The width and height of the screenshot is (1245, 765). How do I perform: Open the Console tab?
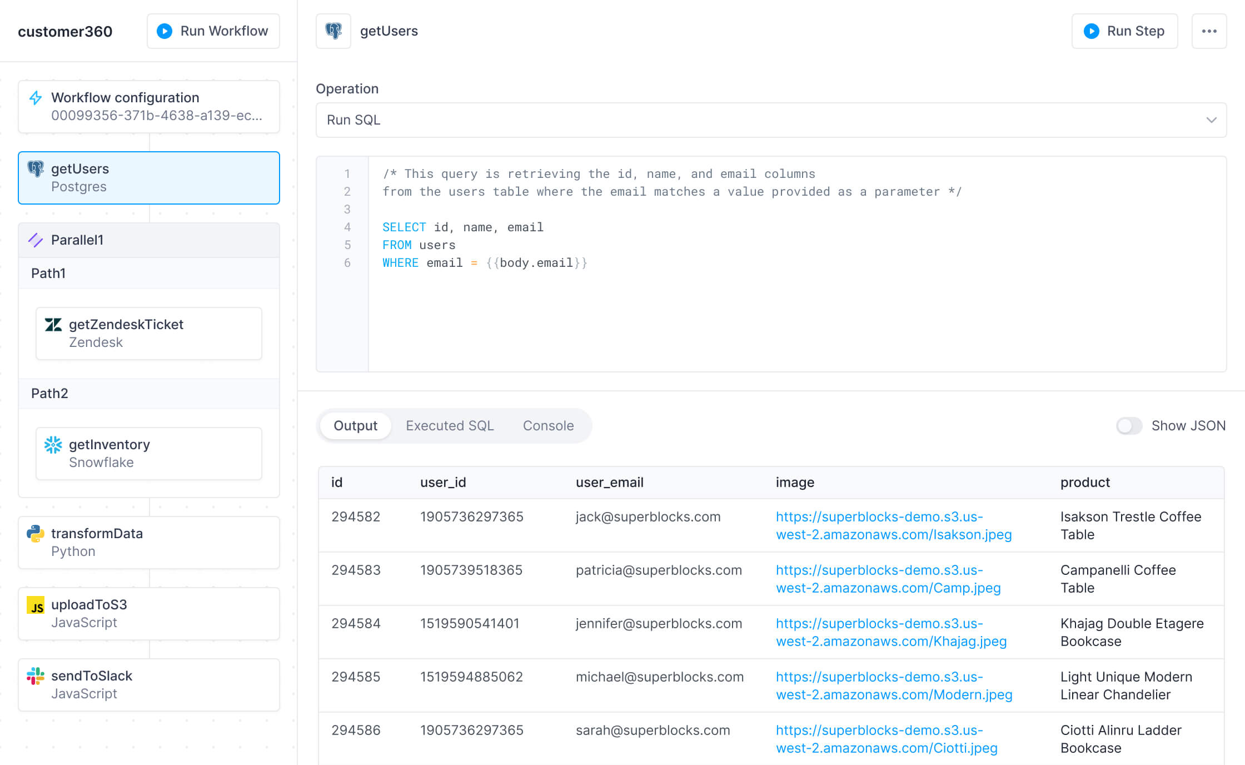pos(548,426)
